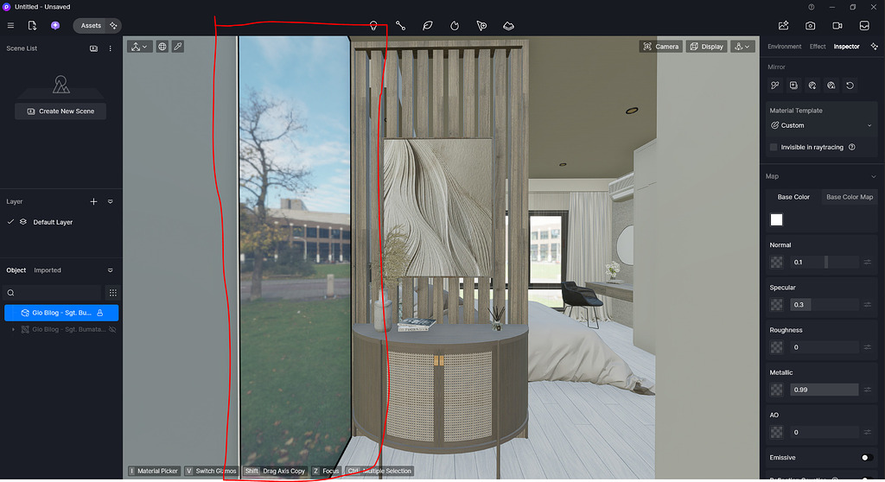Click the camera image render icon
The image size is (885, 482).
coord(811,25)
